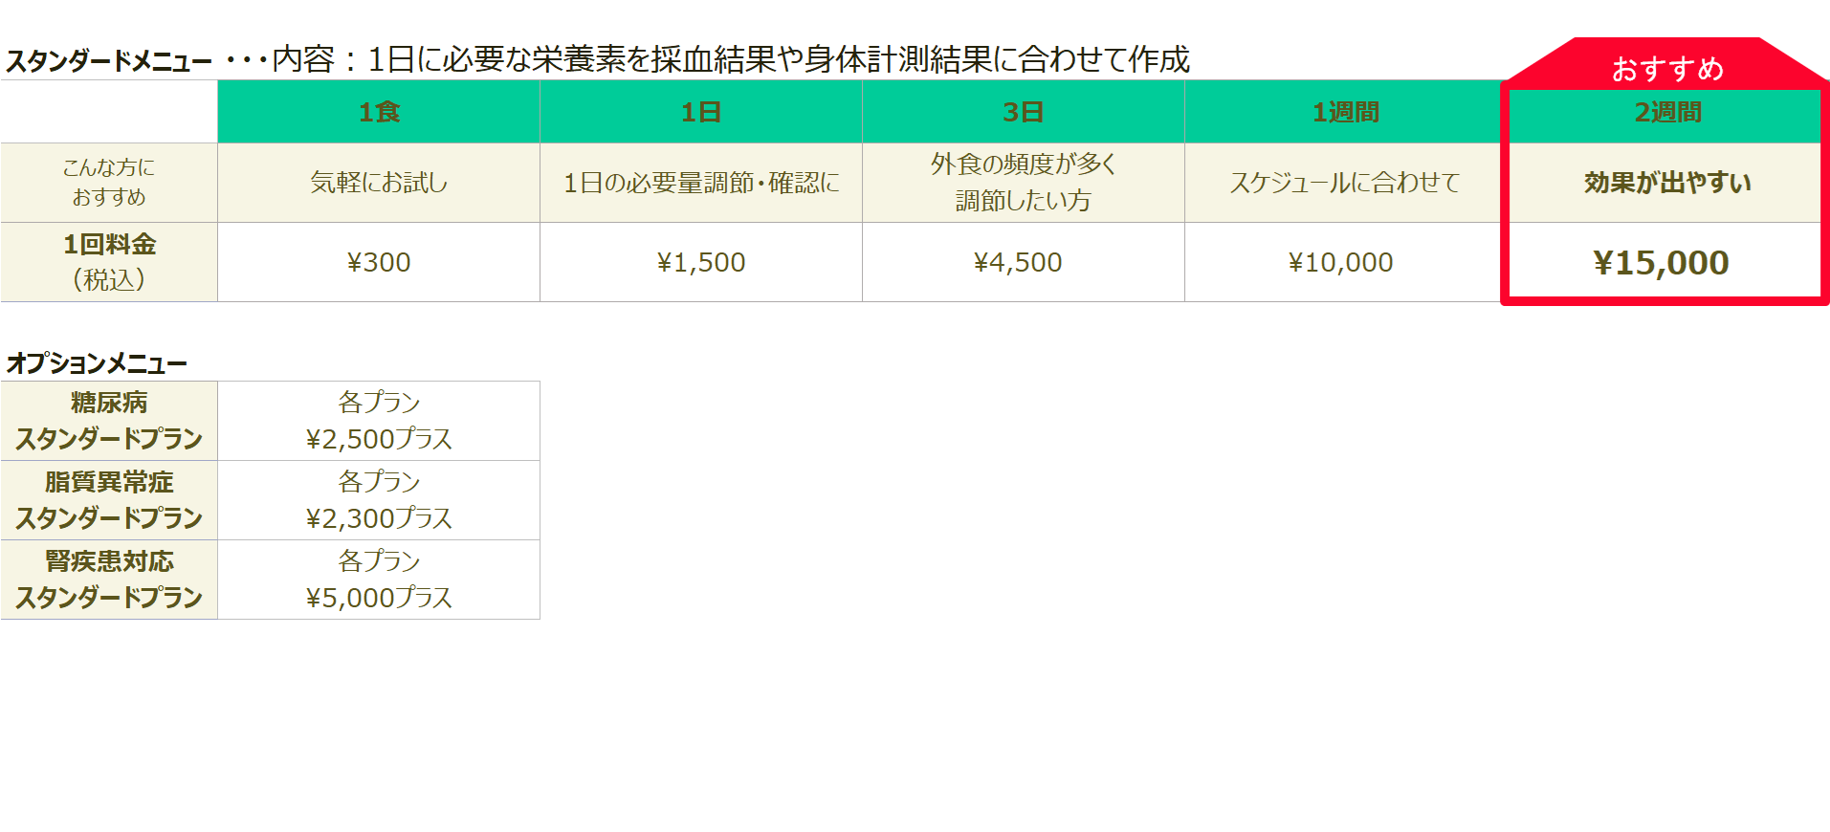Choose the ¥10,000 price cell

coord(1340,262)
